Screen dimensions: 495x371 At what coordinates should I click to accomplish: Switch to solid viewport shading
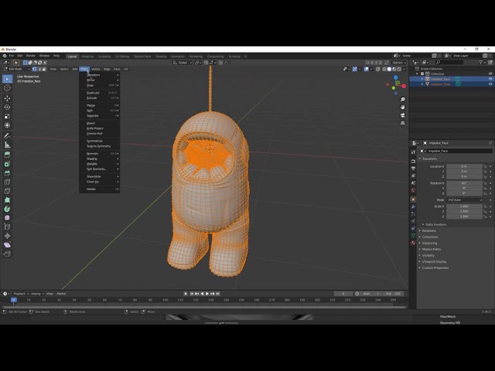389,69
